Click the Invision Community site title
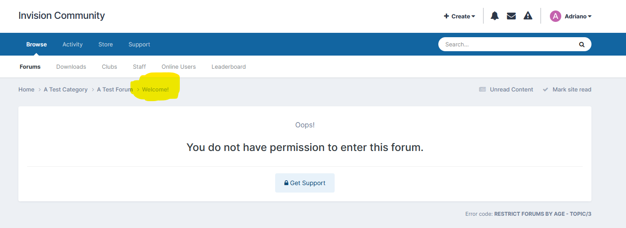This screenshot has height=228, width=626. tap(62, 16)
